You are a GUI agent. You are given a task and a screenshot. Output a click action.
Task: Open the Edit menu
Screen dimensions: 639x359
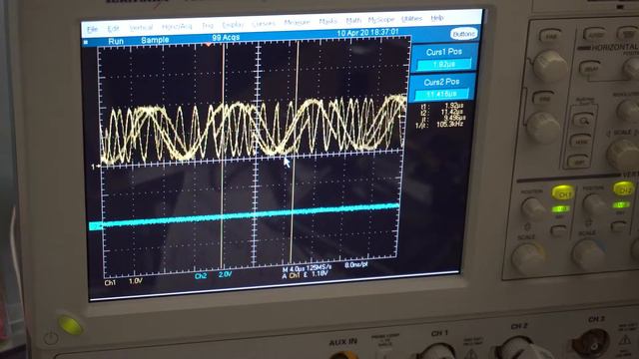tap(113, 28)
